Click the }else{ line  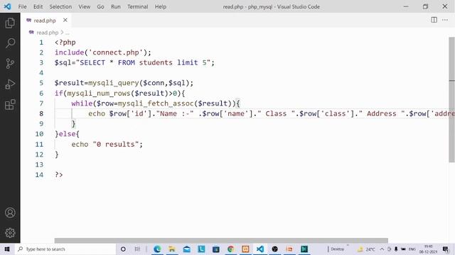[x=67, y=134]
